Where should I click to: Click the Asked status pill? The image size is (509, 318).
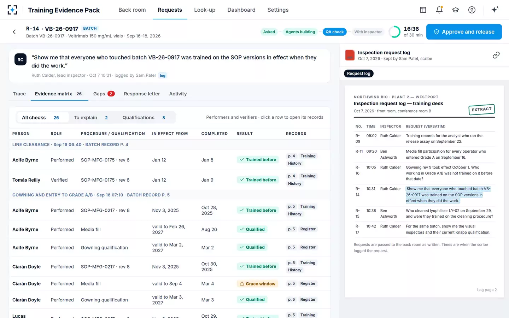(269, 32)
